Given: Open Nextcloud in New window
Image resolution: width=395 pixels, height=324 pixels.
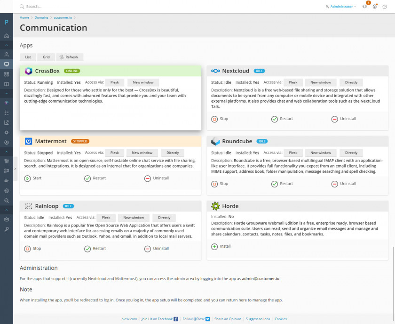Looking at the screenshot, I should point(321,82).
